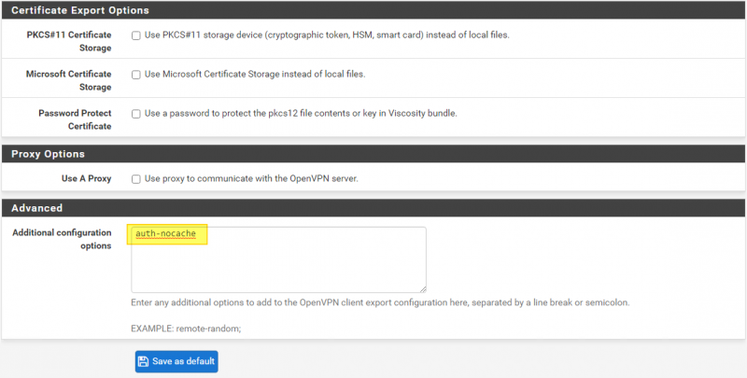The height and width of the screenshot is (378, 747).
Task: Click the Additional configuration options label
Action: pyautogui.click(x=62, y=238)
